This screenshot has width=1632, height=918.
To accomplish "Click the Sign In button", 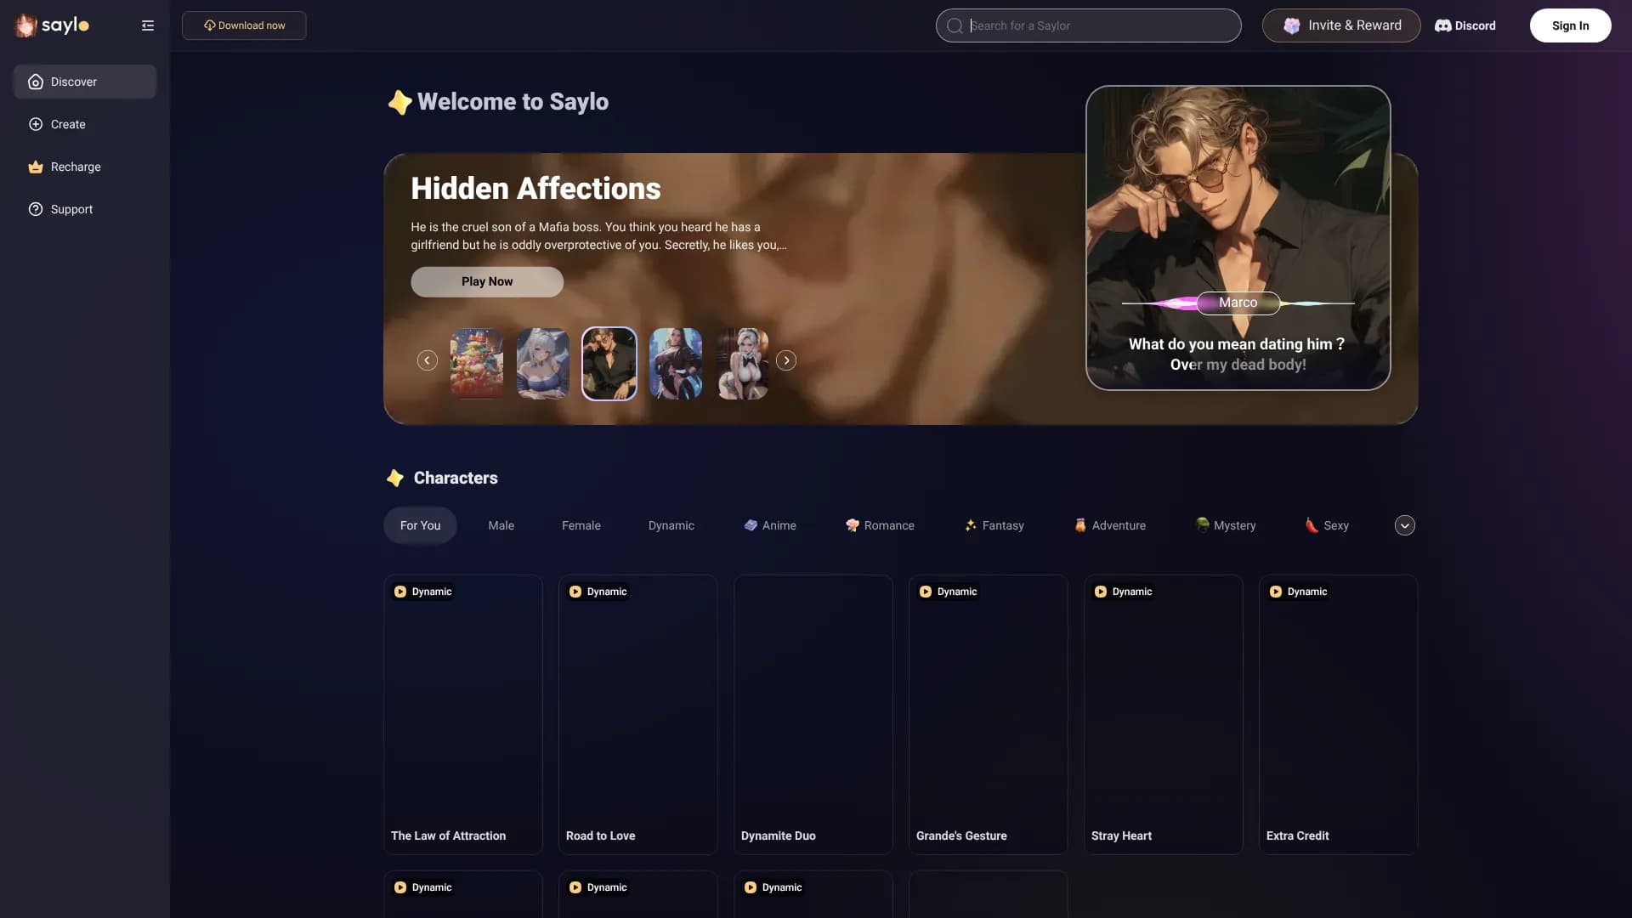I will point(1570,25).
